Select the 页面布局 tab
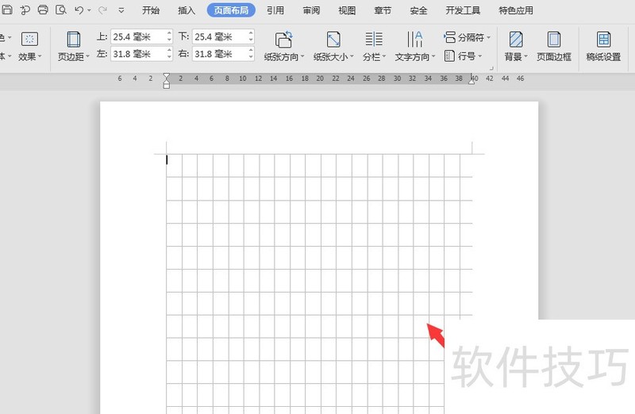 coord(231,10)
